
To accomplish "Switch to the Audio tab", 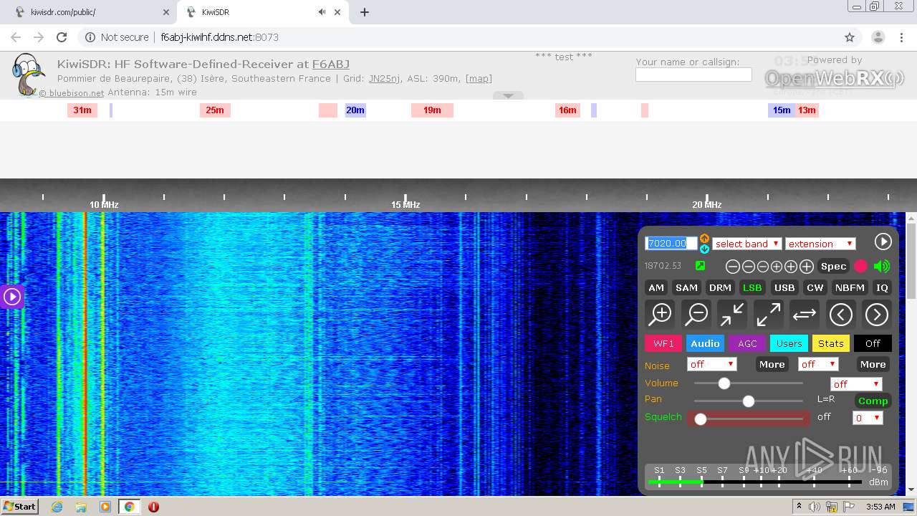I will tap(705, 343).
